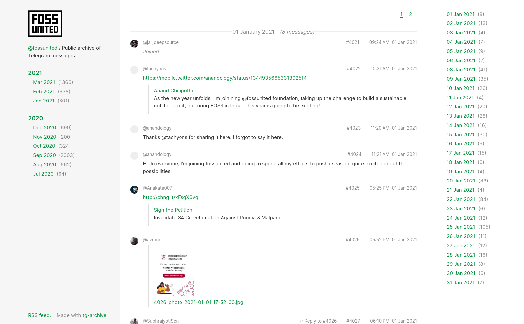The image size is (524, 324).
Task: Open message permalink #4024
Action: 354,154
